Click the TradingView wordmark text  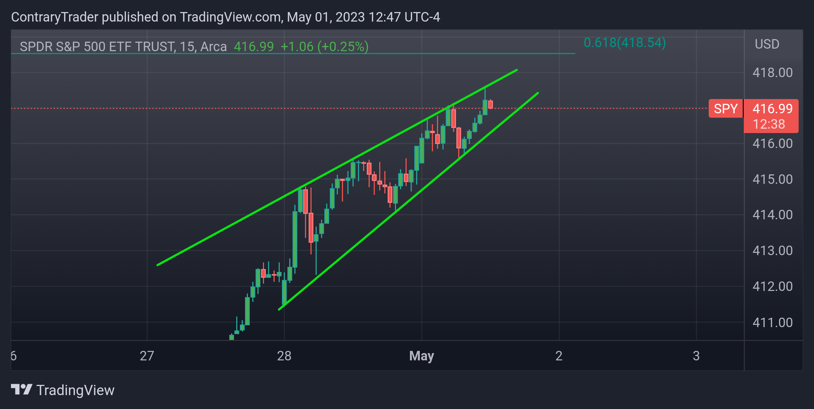tap(75, 390)
